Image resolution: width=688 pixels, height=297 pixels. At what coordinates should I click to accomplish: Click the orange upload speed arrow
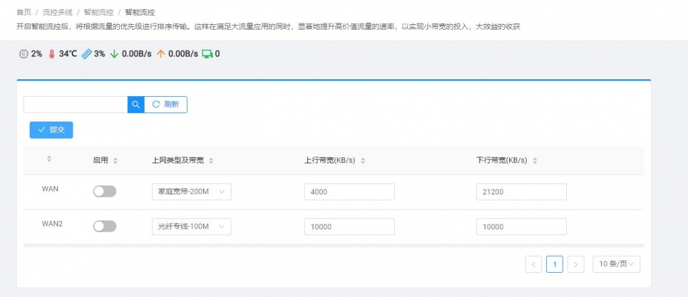pyautogui.click(x=161, y=54)
